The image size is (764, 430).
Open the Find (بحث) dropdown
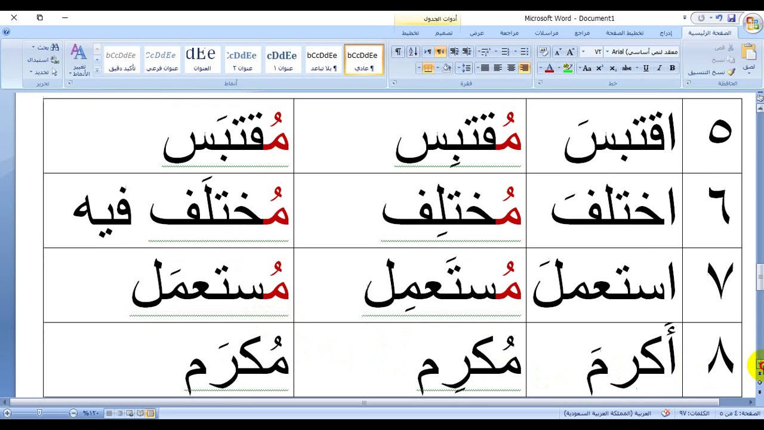click(45, 47)
